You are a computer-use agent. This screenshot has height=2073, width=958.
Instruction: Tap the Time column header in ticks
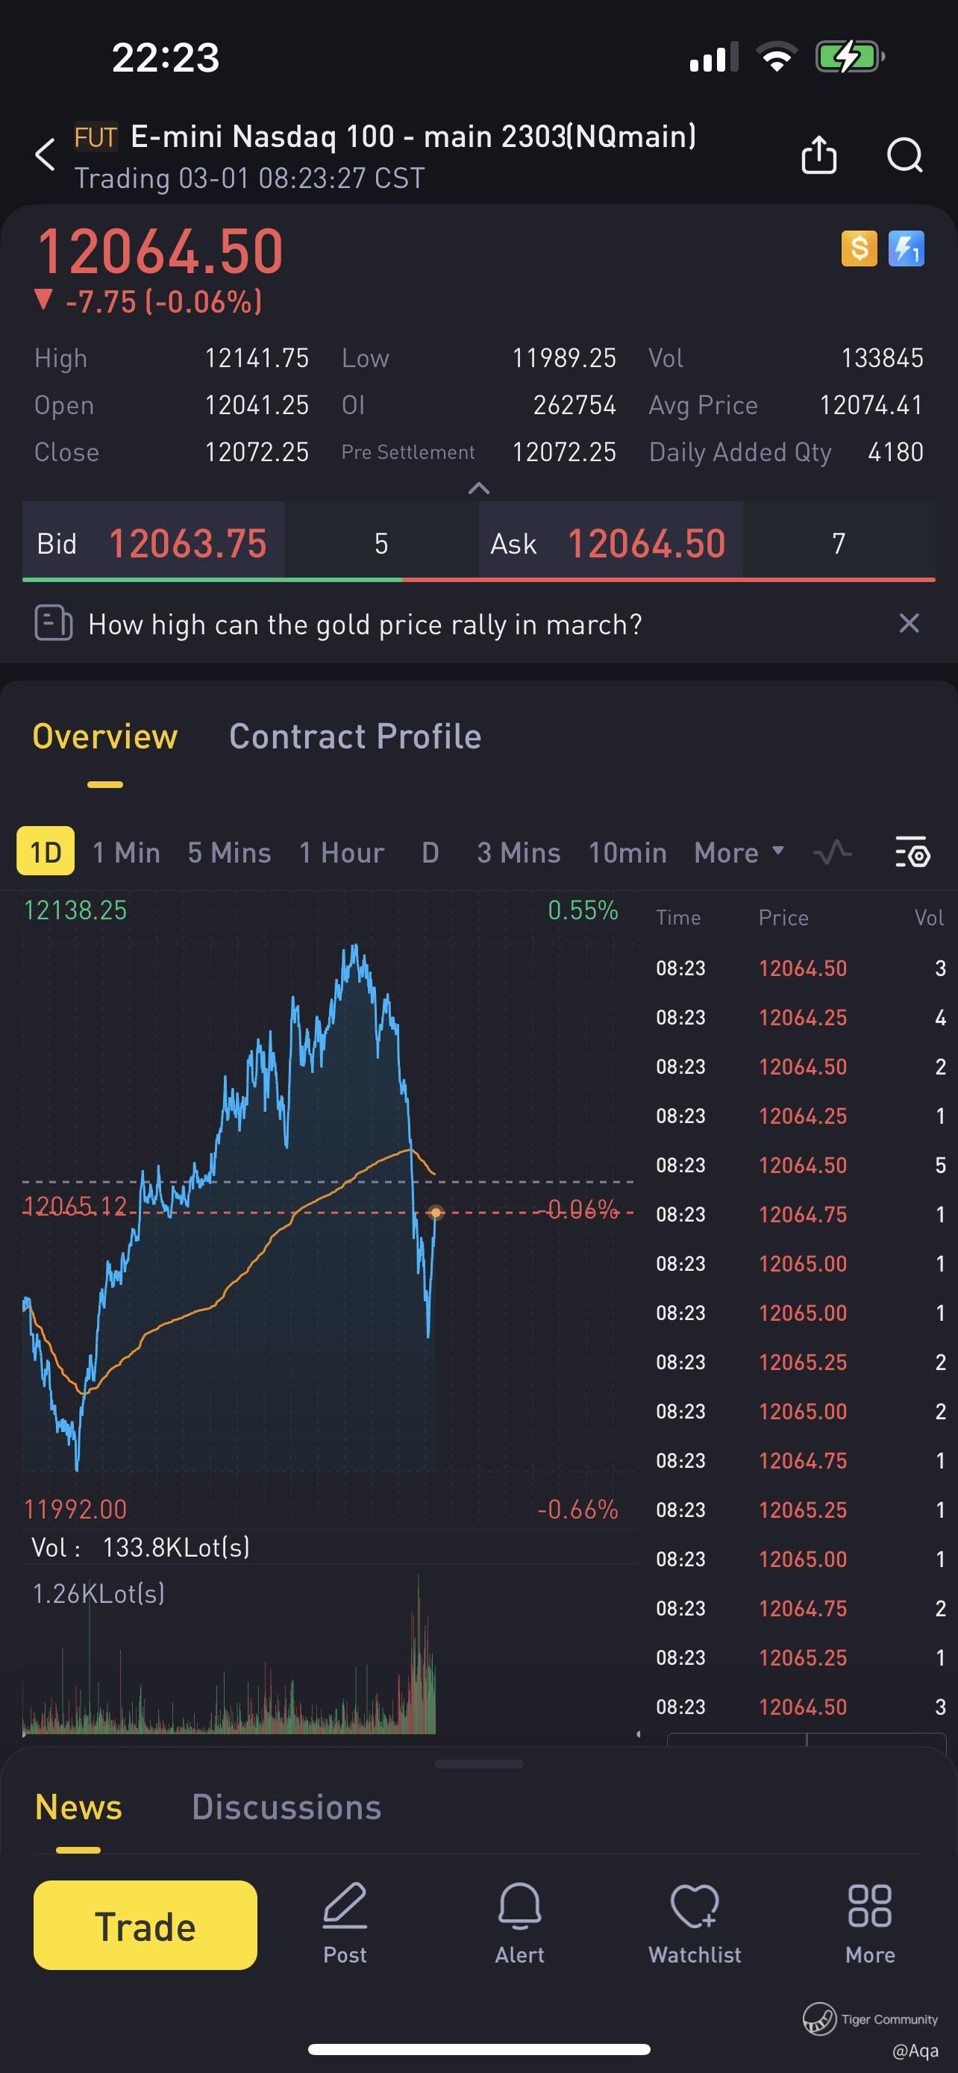coord(678,917)
